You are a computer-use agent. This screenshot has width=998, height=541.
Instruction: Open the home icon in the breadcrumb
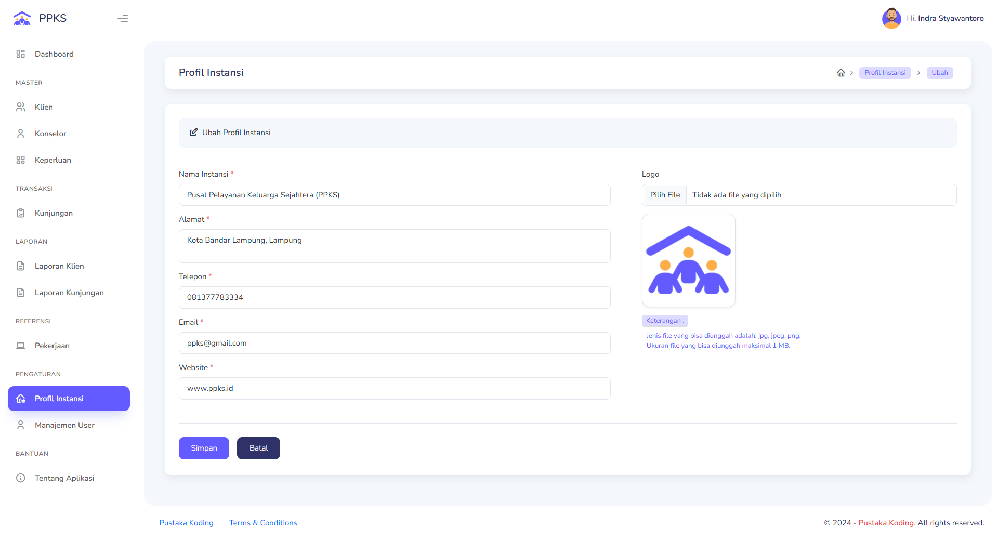click(841, 72)
